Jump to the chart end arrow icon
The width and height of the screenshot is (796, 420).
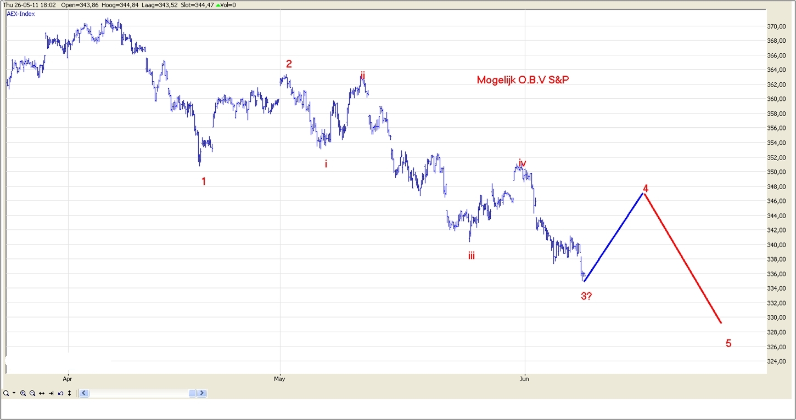coord(51,393)
